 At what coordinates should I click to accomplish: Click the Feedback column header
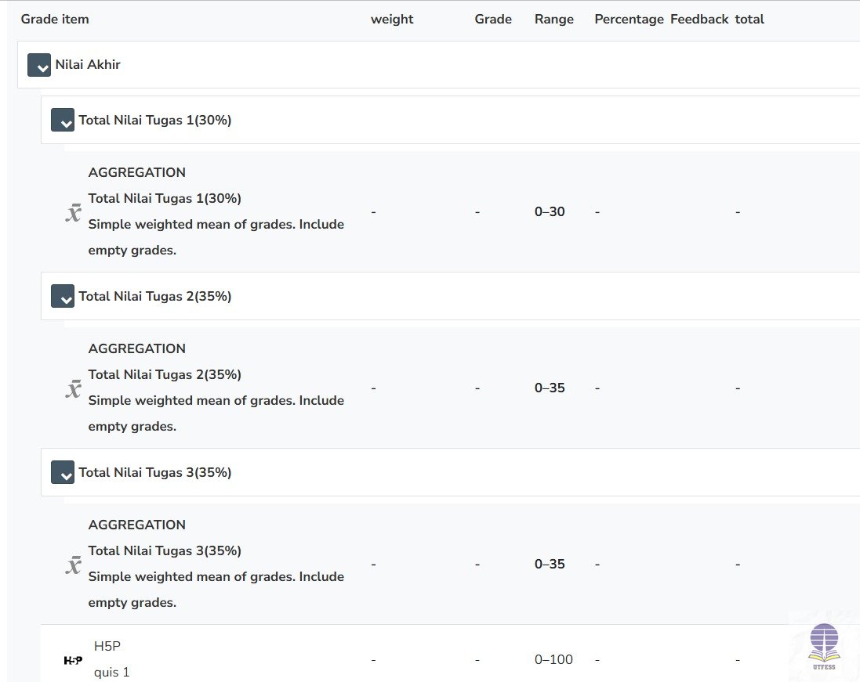pos(699,19)
